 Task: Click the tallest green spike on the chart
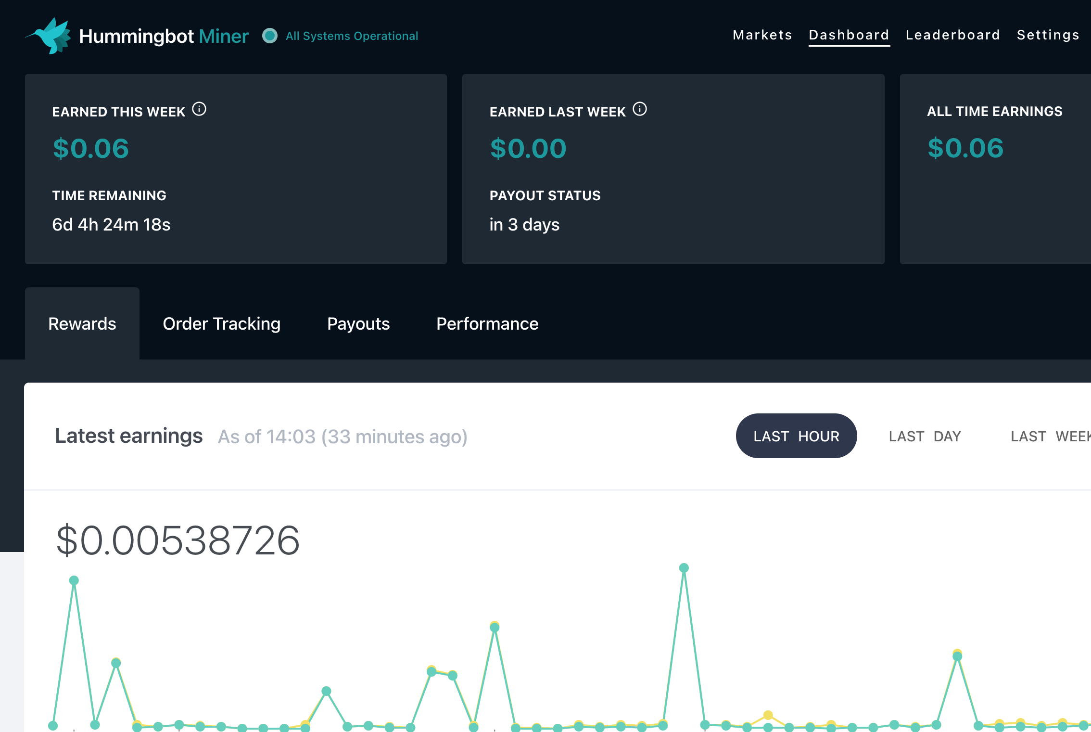pos(684,567)
